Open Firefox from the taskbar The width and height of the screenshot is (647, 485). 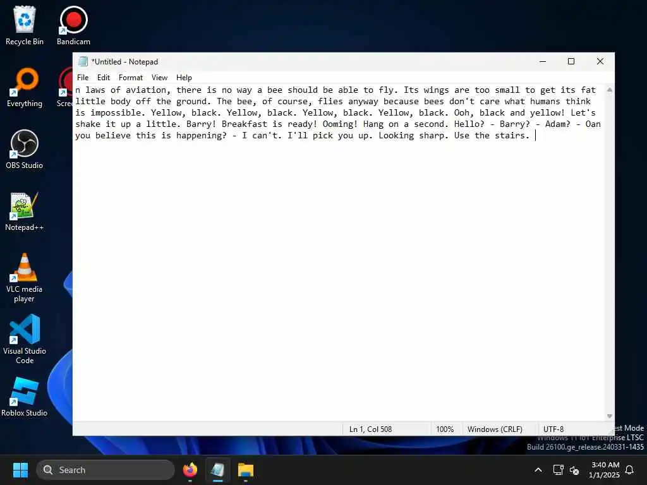190,470
